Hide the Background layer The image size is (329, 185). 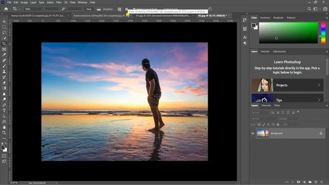click(252, 134)
